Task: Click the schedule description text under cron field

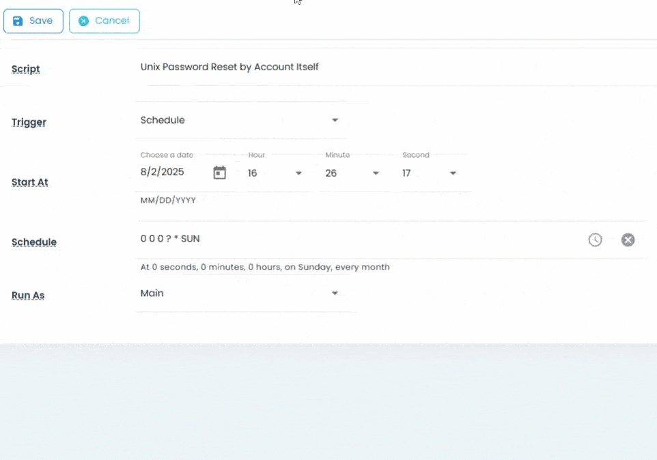Action: (265, 267)
